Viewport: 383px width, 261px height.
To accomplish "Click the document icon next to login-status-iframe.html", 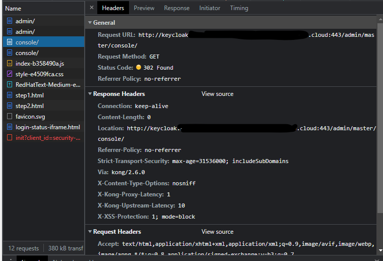I will pyautogui.click(x=10, y=127).
